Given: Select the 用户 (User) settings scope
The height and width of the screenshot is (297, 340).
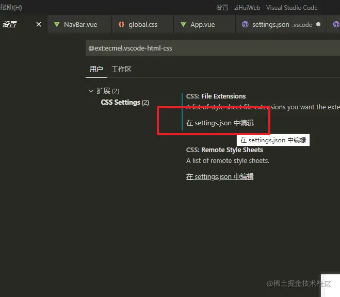Looking at the screenshot, I should point(96,69).
